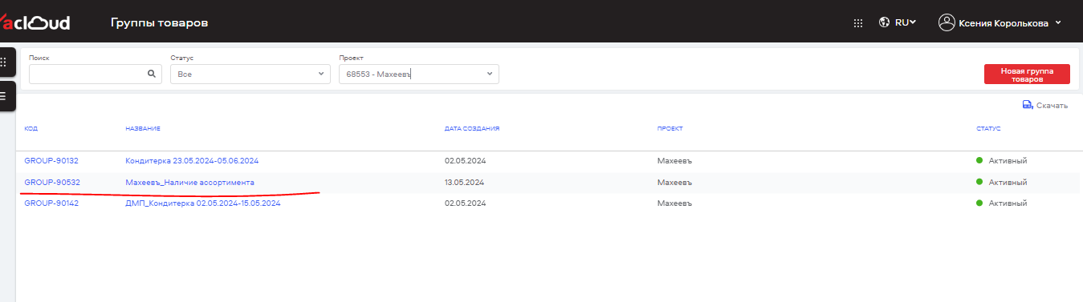Click Махеевъ project cell in GROUP-90132 row

[x=674, y=161]
